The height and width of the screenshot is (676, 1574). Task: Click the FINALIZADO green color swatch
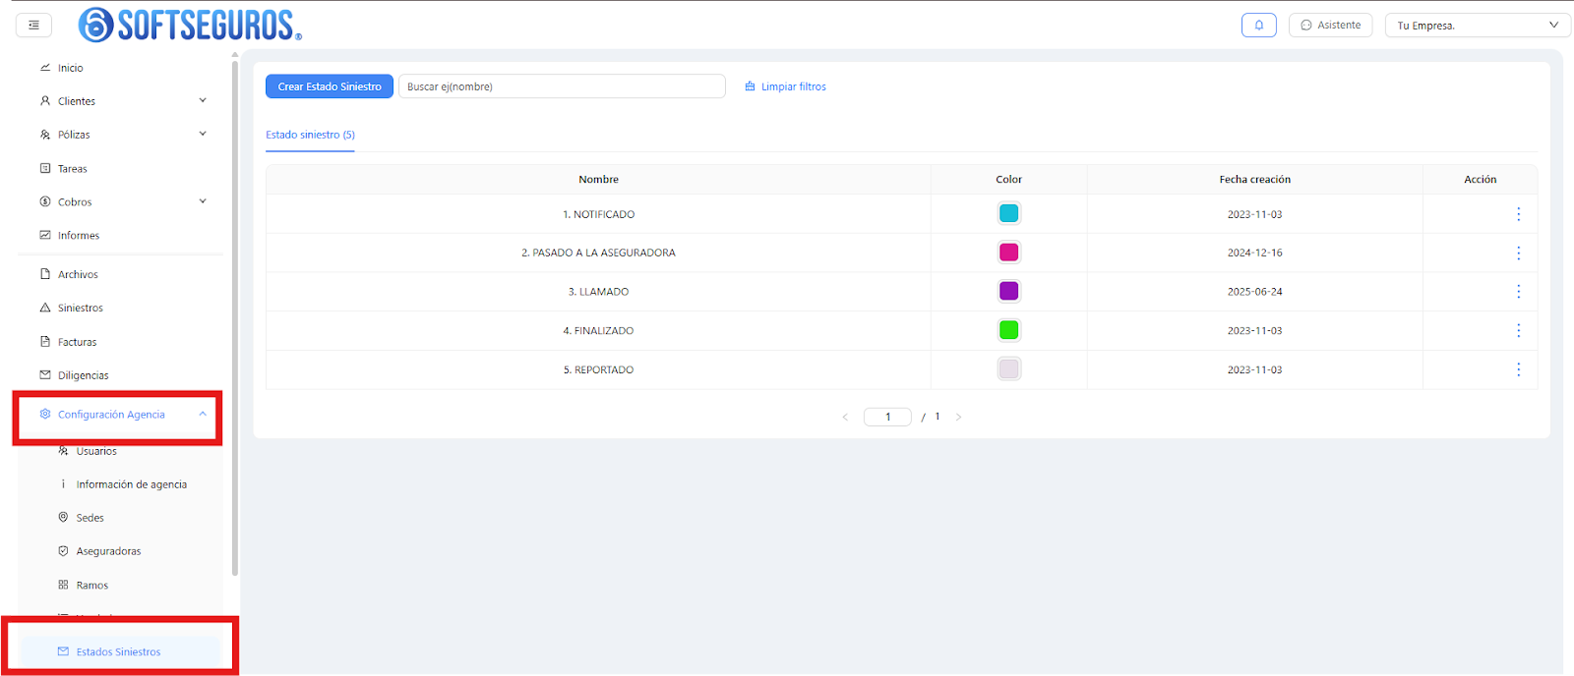1008,330
